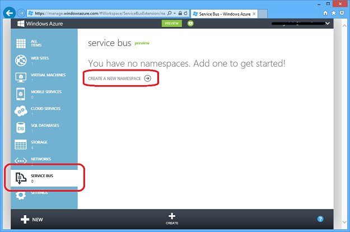The image size is (350, 232).
Task: Refresh the page using the reload icon
Action: [185, 13]
